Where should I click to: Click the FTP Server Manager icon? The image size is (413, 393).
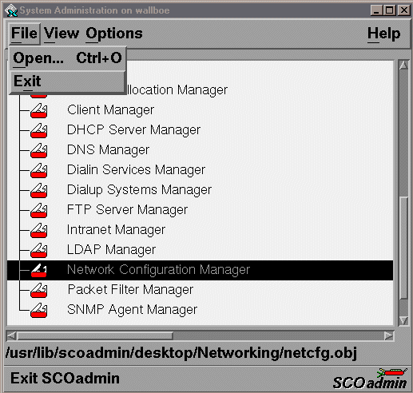[39, 210]
